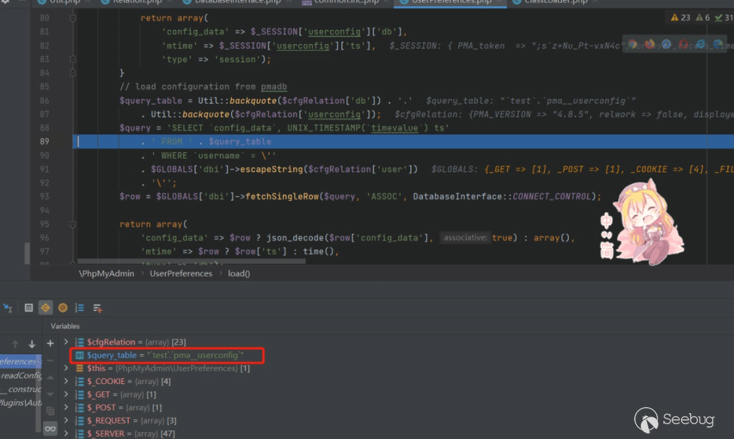This screenshot has width=734, height=439.
Task: Expand the $_COOKIE array node
Action: click(66, 381)
